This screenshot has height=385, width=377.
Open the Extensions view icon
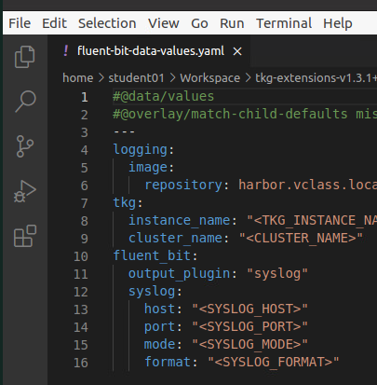(x=25, y=236)
